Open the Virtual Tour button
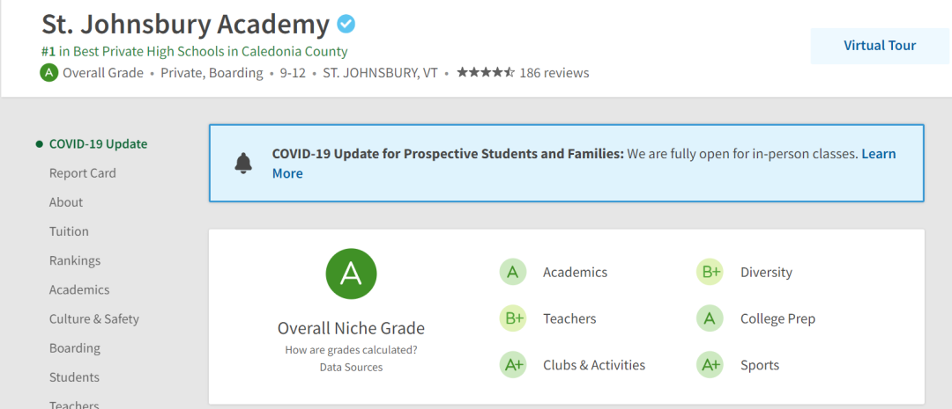 [x=880, y=46]
